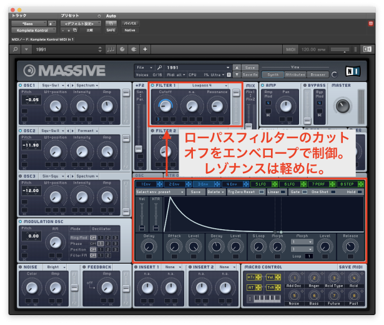Open the Filter 1 Lowpass 4 type dropdown
Viewport: 384px width, 325px height.
210,85
